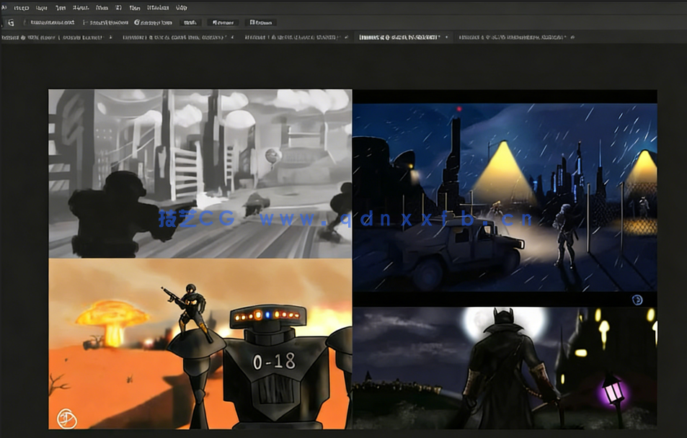Switch to the last document tab
687x438 pixels.
tap(512, 37)
